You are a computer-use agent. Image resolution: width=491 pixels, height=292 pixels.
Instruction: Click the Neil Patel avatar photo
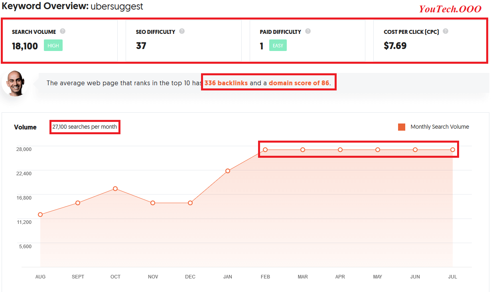coord(15,83)
